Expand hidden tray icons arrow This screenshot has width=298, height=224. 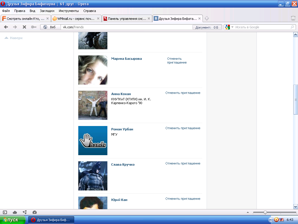pyautogui.click(x=271, y=220)
